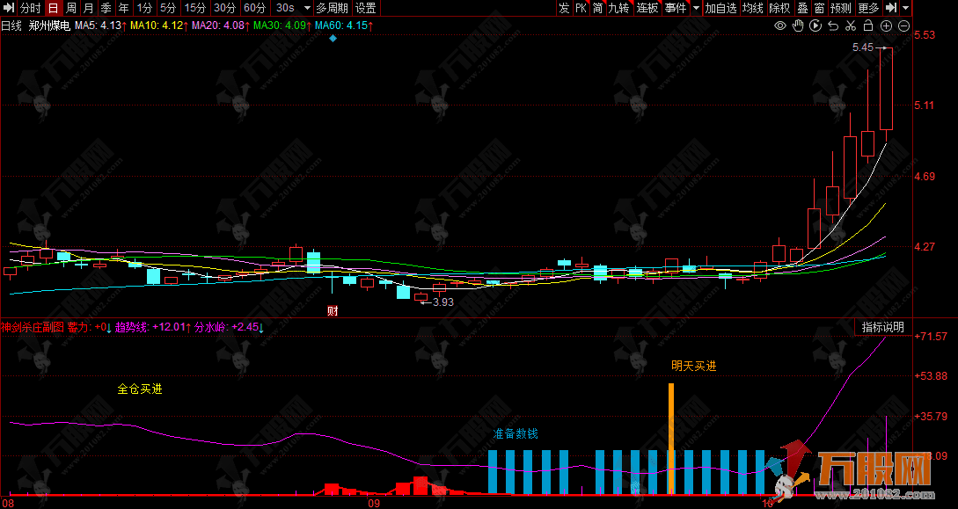Screen dimensions: 958x509
Task: Click the 指标说明 indicator description button
Action: pyautogui.click(x=882, y=327)
